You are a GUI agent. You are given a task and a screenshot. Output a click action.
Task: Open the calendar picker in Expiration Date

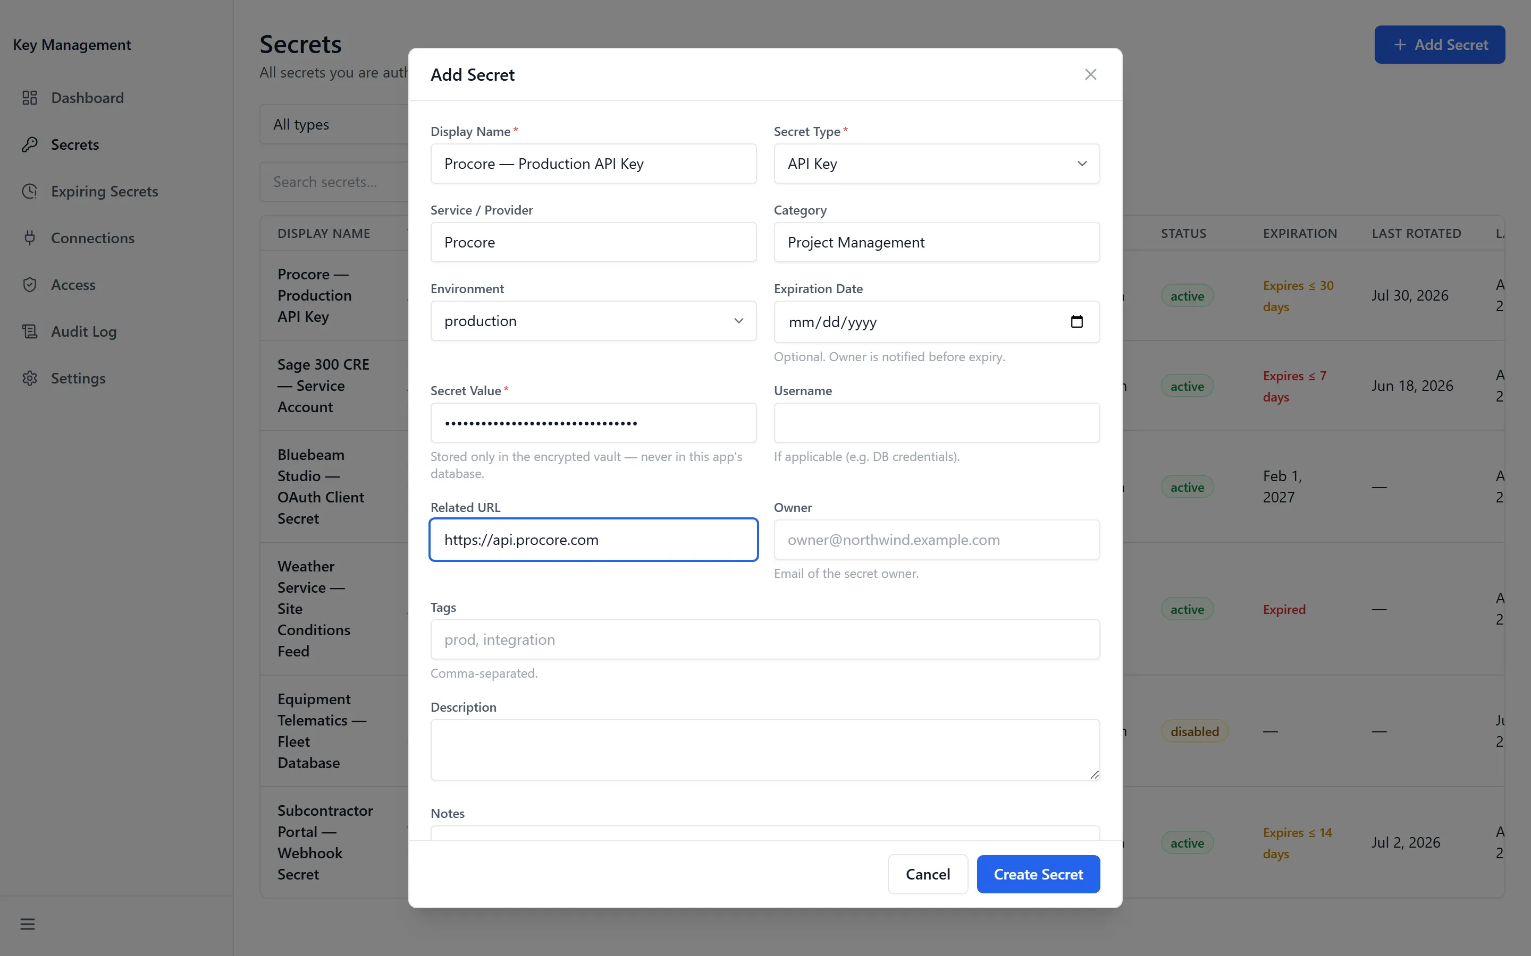pyautogui.click(x=1076, y=322)
